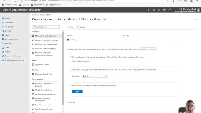The image size is (201, 113).
Task: Collapse the left navigation pane
Action: [28, 14]
